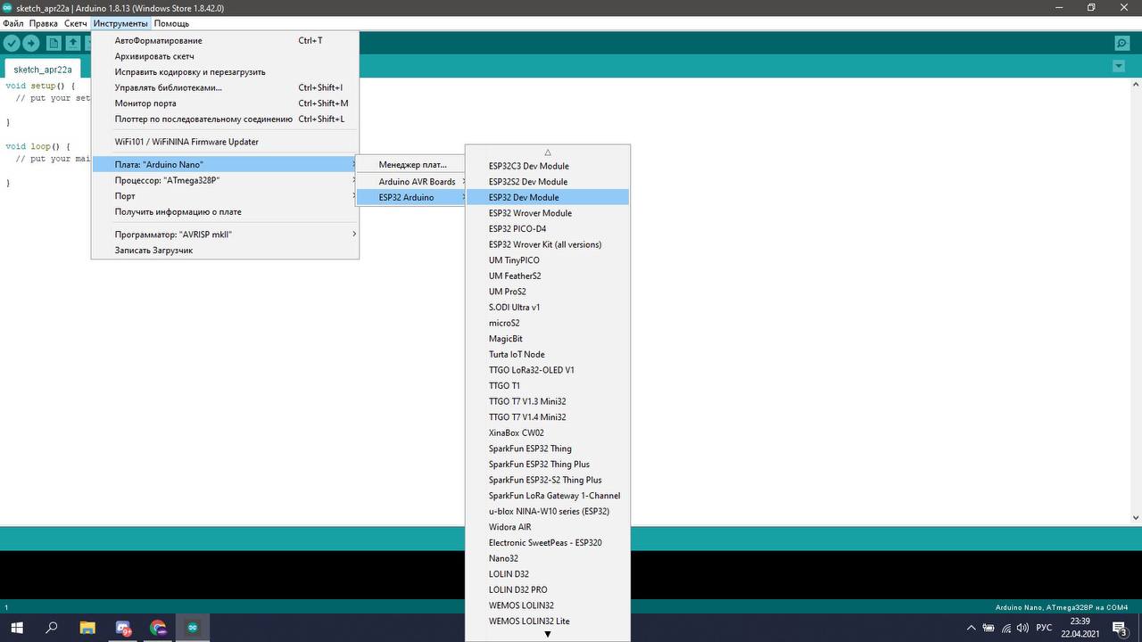
Task: Pick u-blox NINA-W10 series (ESP32)
Action: tap(548, 511)
